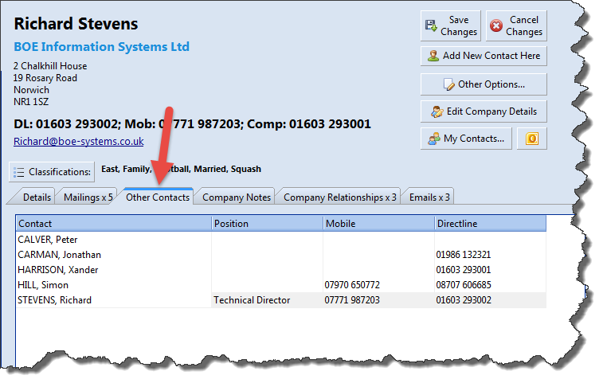Click Edit Company Details

pos(484,111)
